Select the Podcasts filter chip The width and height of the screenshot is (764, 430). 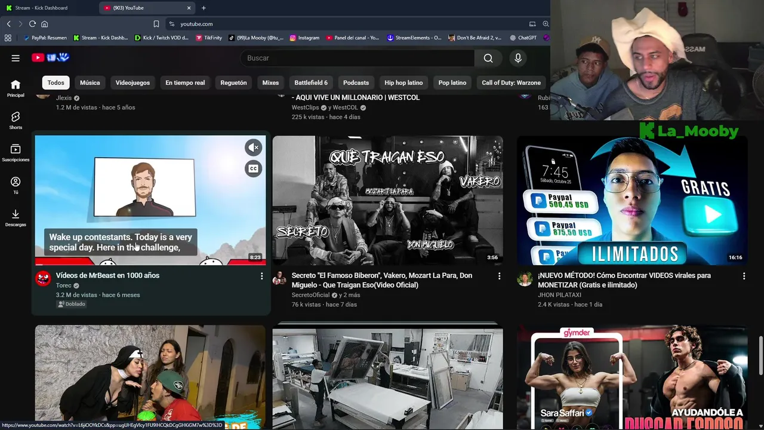pyautogui.click(x=356, y=83)
